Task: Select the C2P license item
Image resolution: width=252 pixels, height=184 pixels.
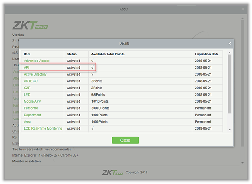Action: pos(27,88)
